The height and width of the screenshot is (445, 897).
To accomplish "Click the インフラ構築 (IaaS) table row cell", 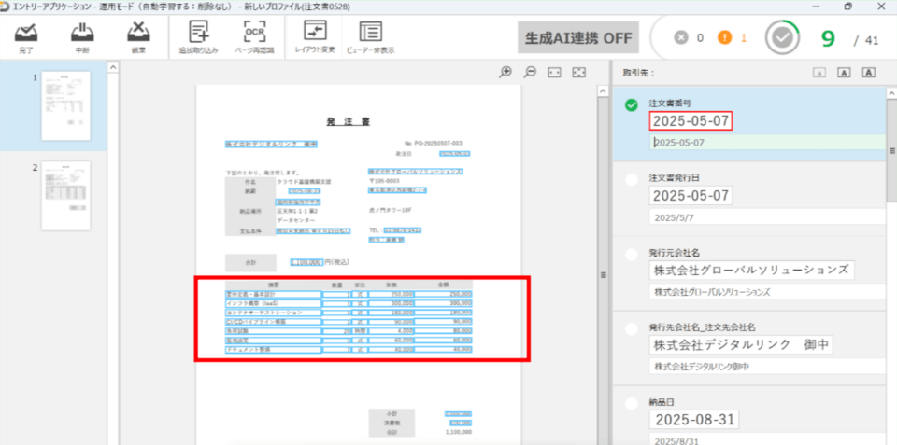I will tap(273, 303).
